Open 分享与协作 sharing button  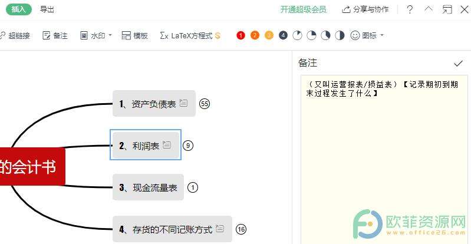365,9
